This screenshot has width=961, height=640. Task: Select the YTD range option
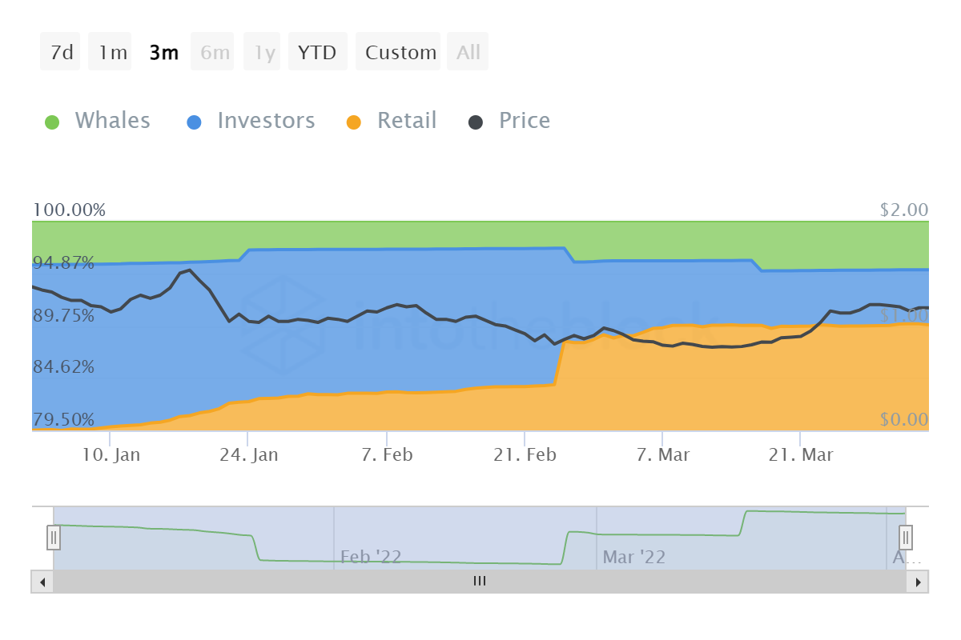coord(317,53)
